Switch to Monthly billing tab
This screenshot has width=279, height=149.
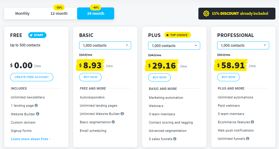pyautogui.click(x=23, y=14)
